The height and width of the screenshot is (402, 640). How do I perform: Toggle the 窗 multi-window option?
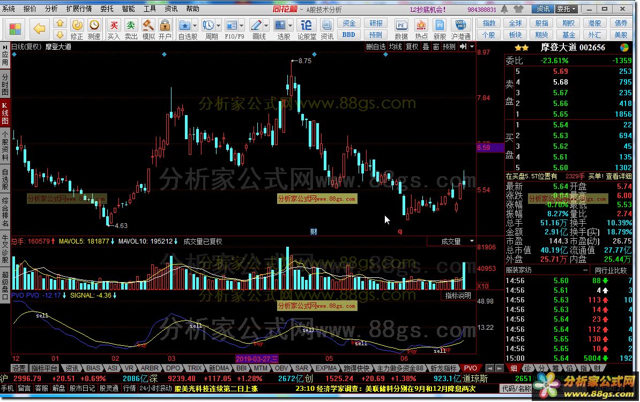pyautogui.click(x=436, y=47)
